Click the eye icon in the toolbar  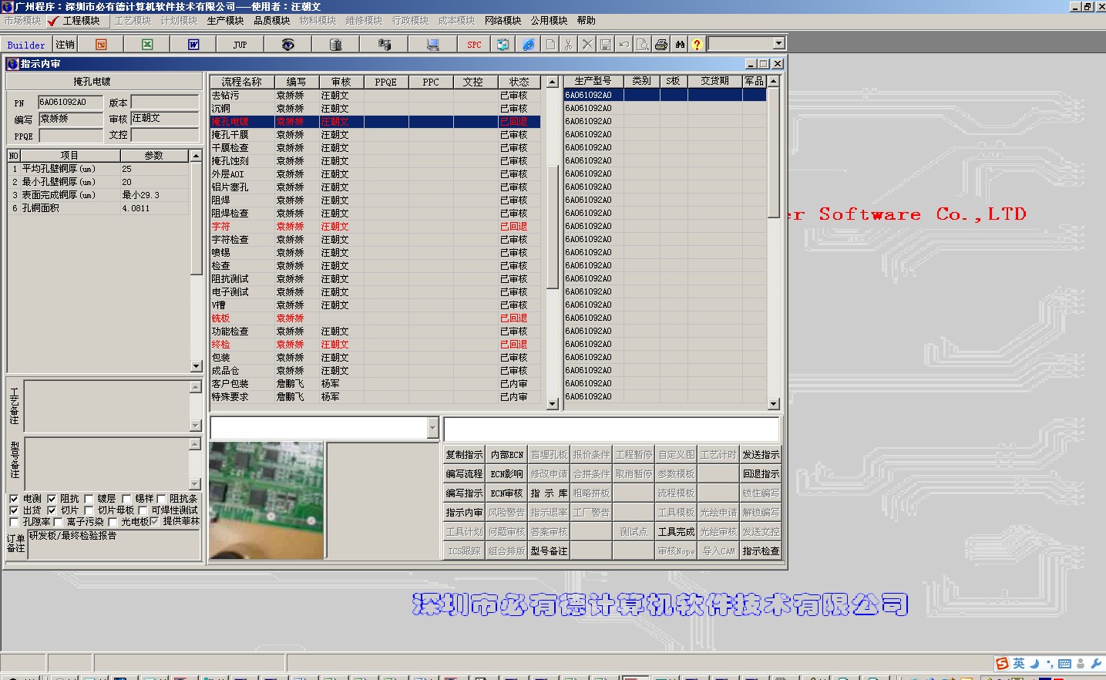point(287,45)
